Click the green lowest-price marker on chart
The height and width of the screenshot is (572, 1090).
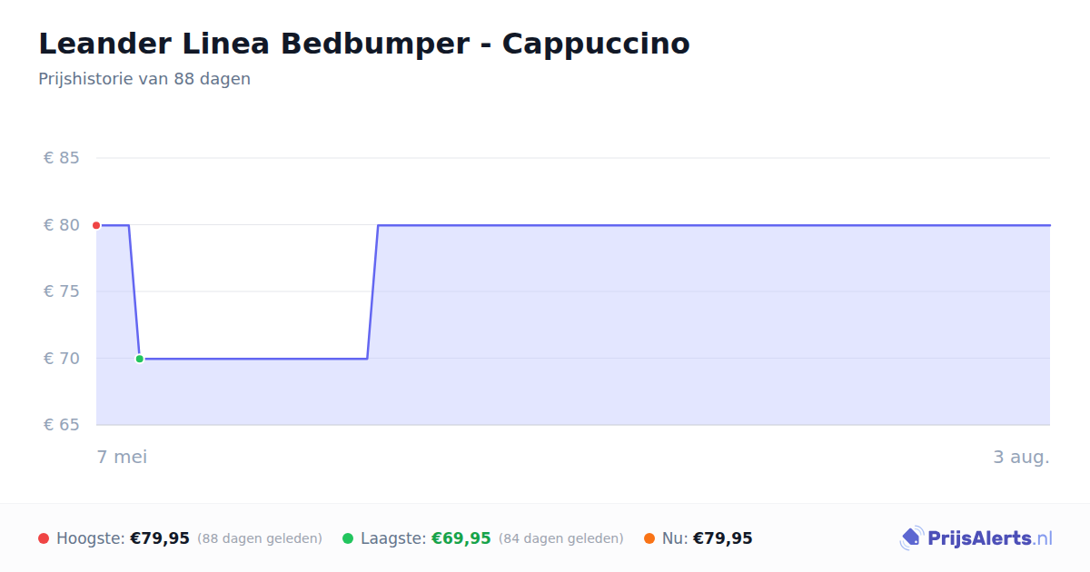click(x=139, y=359)
